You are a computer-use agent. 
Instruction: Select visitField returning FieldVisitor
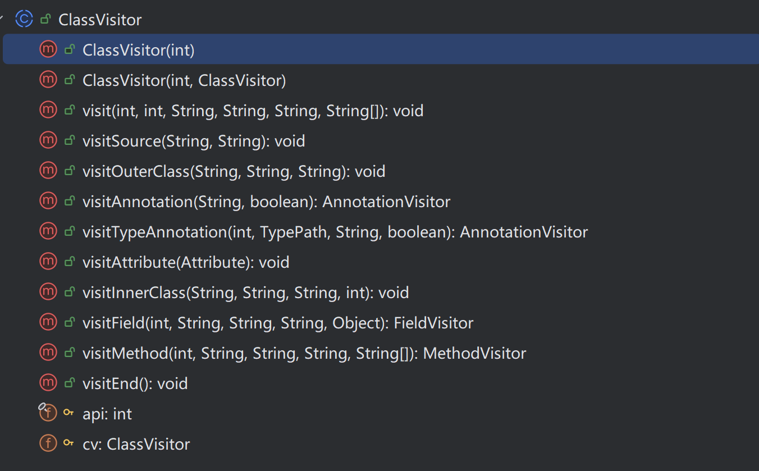[277, 323]
